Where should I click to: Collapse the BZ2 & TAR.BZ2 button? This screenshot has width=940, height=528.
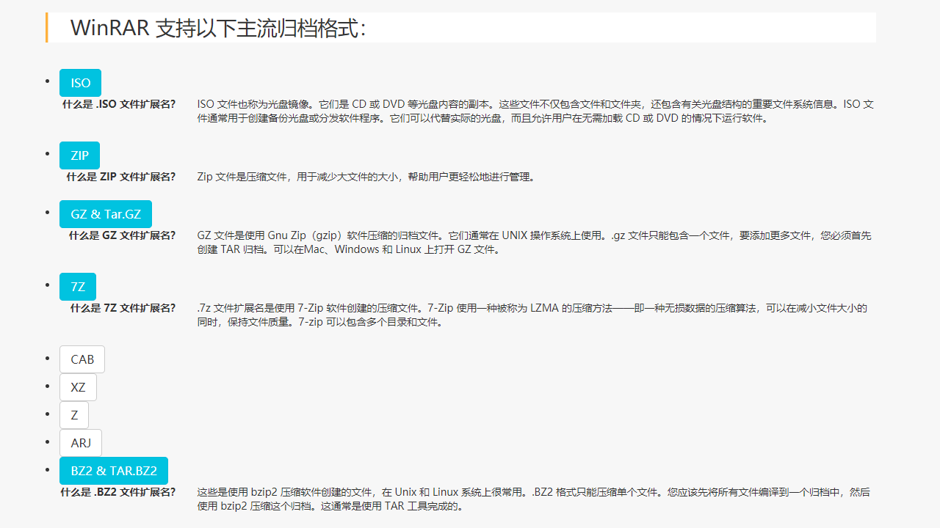(x=114, y=471)
